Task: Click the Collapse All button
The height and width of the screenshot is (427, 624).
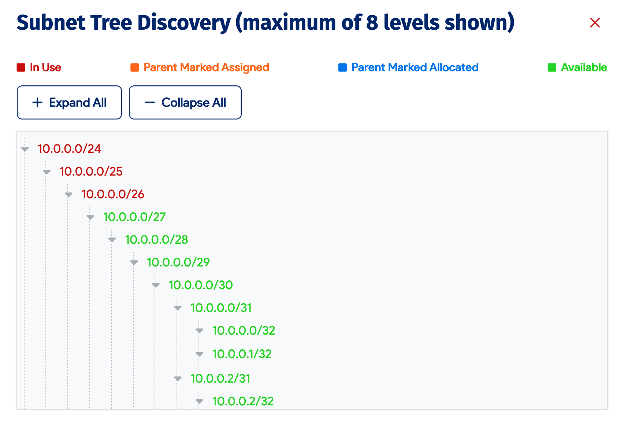Action: [185, 103]
